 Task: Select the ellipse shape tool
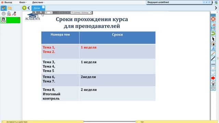[x=213, y=73]
